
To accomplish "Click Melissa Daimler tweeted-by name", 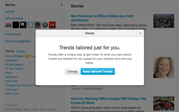I will pyautogui.click(x=94, y=89).
